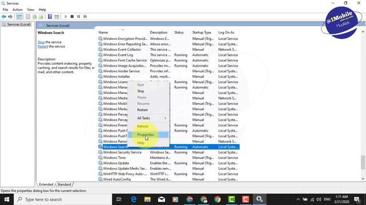Open File Explorer from the taskbar
The width and height of the screenshot is (366, 205).
(x=148, y=199)
